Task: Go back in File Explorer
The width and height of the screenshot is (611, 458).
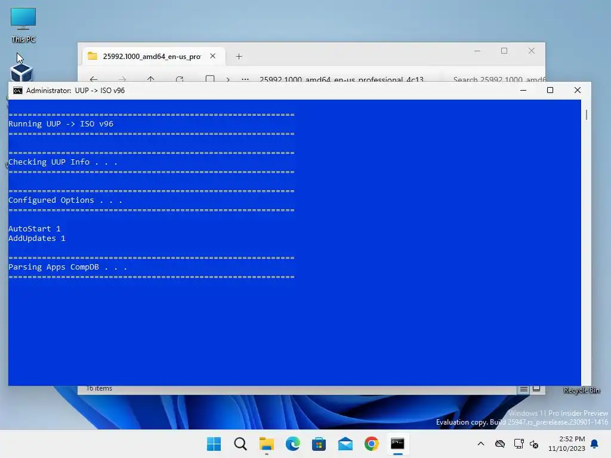Action: click(94, 79)
